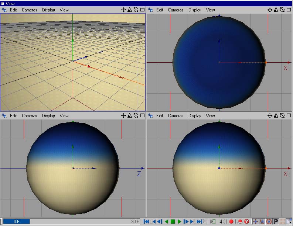Screen dimensions: 293x226
Task: Play the animation backwards
Action: coord(166,222)
